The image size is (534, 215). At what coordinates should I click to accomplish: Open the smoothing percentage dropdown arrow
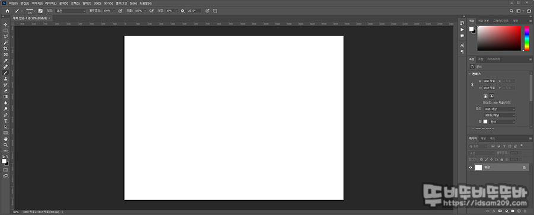176,11
